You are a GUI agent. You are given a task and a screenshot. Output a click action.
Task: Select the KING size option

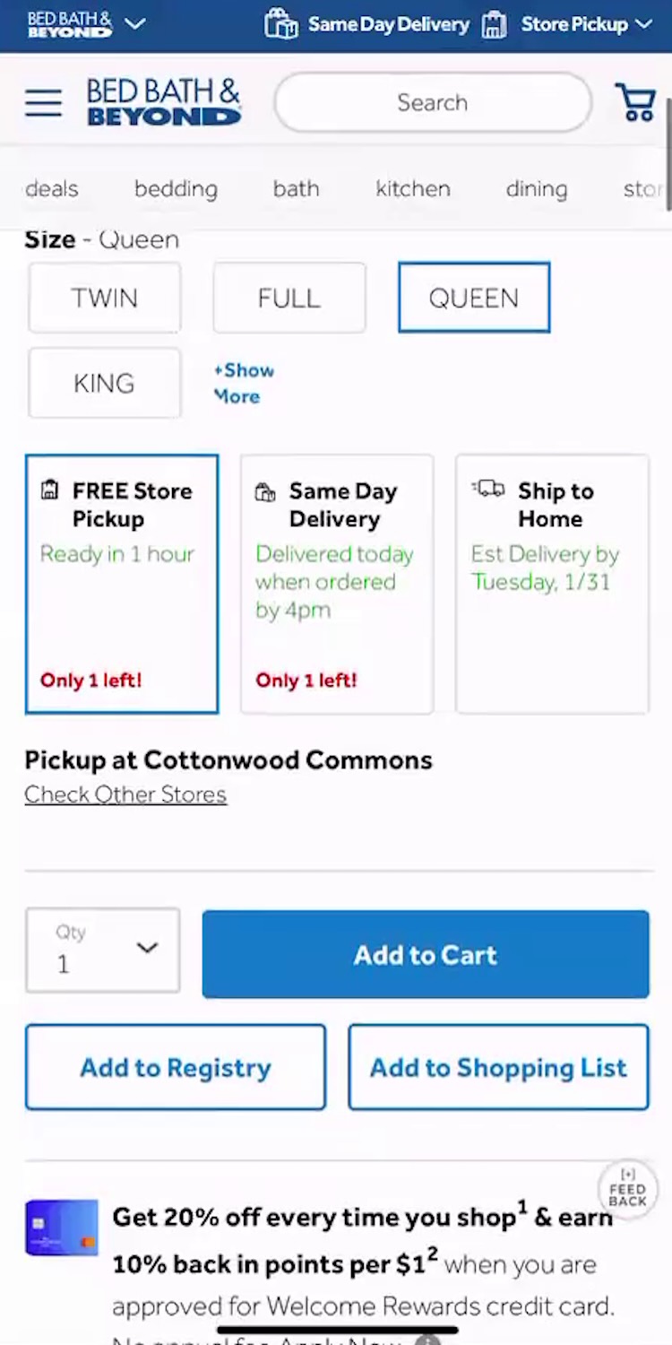(105, 384)
